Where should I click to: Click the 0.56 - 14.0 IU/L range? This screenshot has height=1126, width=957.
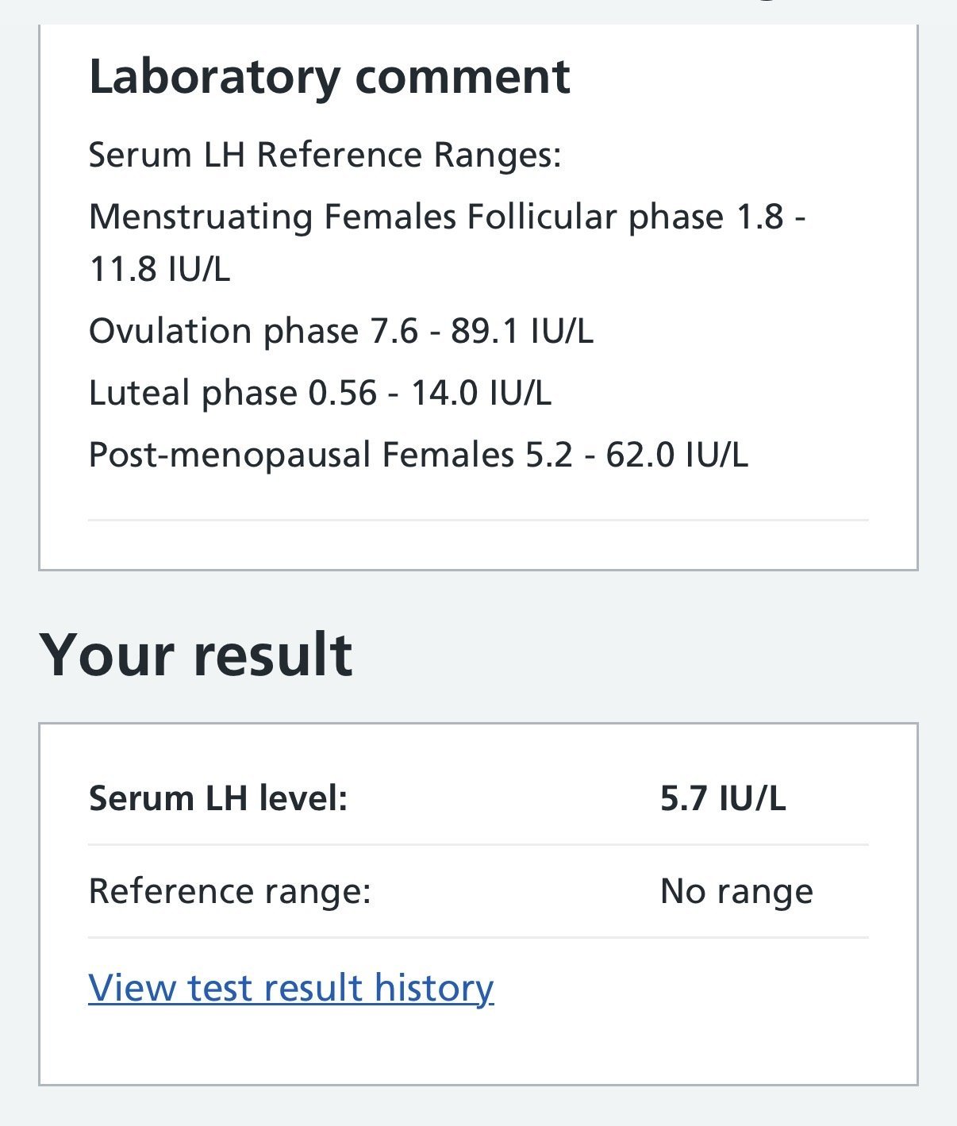(x=429, y=393)
